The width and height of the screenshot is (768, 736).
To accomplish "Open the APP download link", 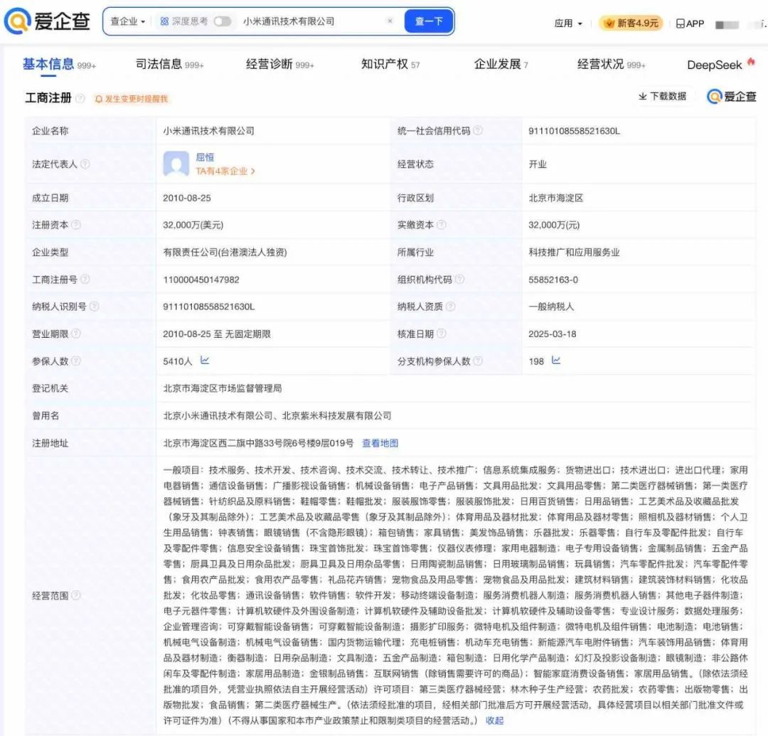I will [690, 23].
